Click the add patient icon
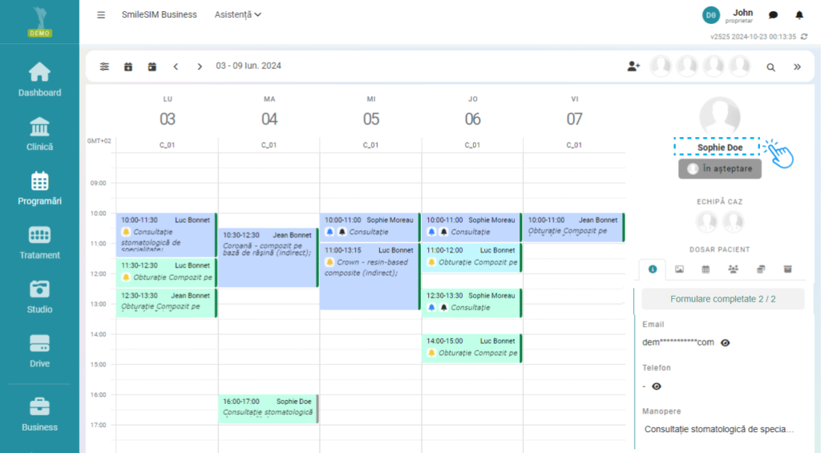The height and width of the screenshot is (453, 821). pyautogui.click(x=633, y=67)
